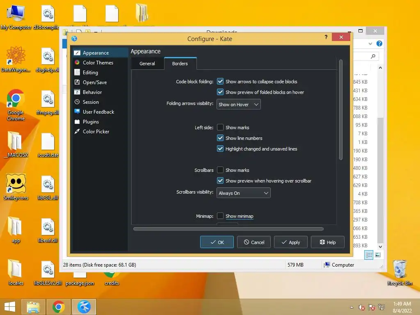Image resolution: width=420 pixels, height=315 pixels.
Task: Open Chrome from the taskbar
Action: pos(58,307)
